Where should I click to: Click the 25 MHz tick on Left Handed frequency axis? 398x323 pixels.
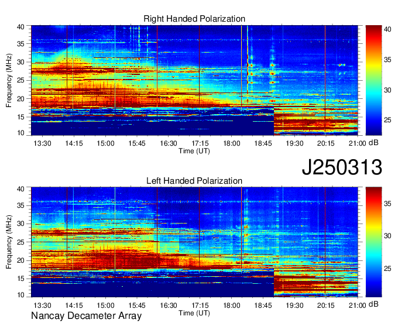click(20, 242)
